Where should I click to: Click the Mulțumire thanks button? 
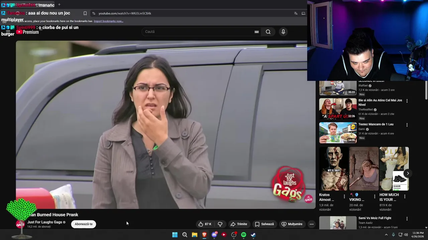point(292,224)
